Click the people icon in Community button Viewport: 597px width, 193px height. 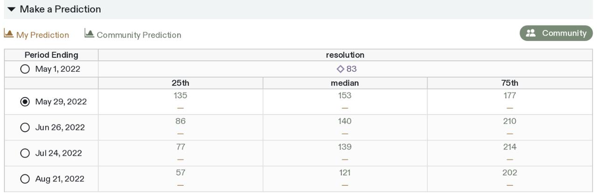[531, 33]
